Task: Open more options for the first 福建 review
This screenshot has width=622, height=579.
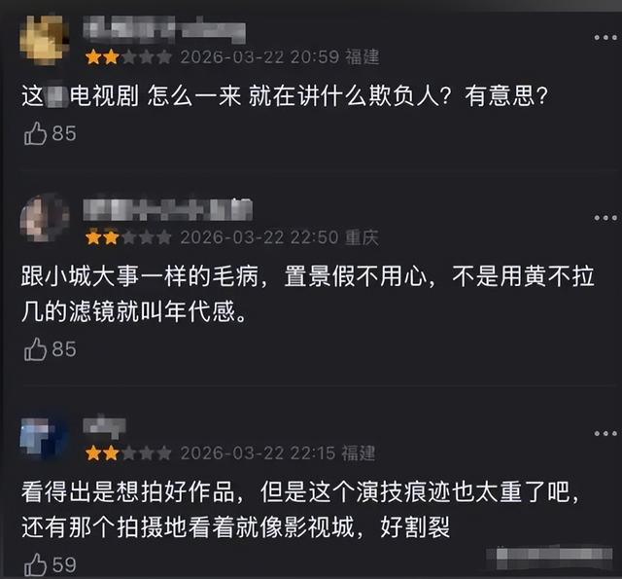Action: [605, 38]
